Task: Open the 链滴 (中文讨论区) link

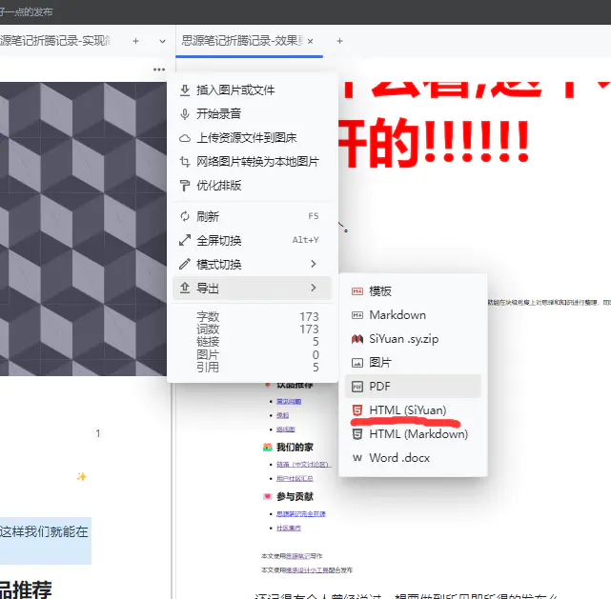Action: pos(303,465)
